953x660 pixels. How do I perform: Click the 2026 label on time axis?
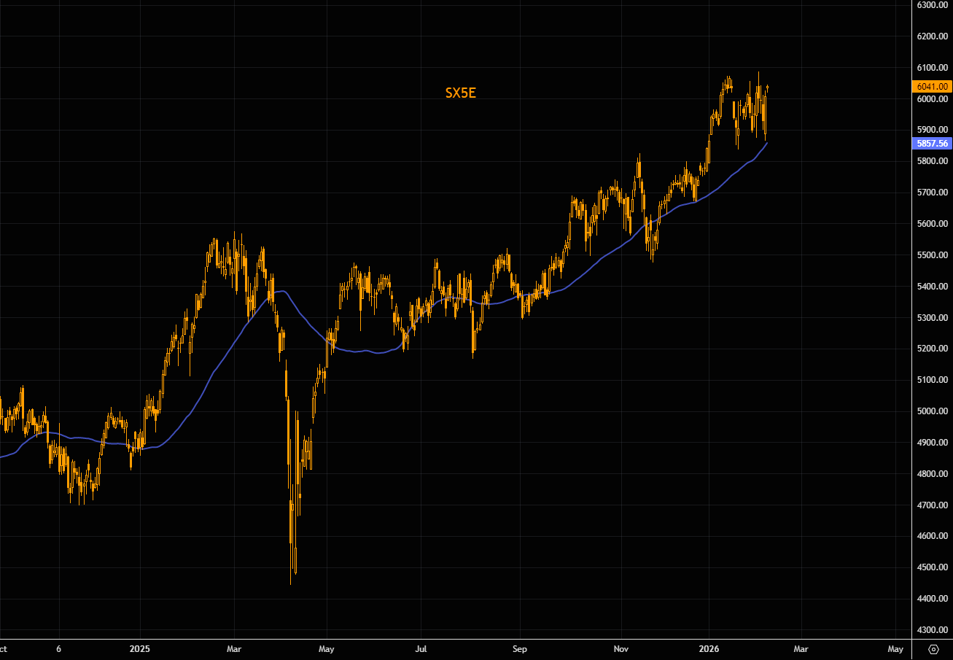pos(709,648)
